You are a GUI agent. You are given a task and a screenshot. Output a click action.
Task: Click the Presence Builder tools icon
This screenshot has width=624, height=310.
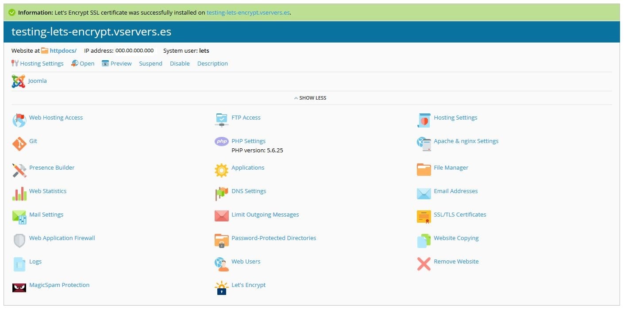(x=19, y=170)
